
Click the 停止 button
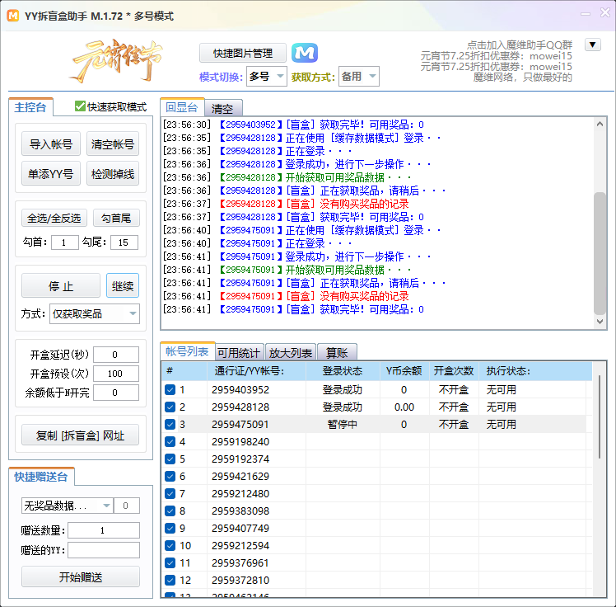[x=61, y=285]
